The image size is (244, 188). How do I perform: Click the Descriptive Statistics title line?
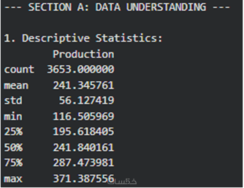tap(83, 39)
